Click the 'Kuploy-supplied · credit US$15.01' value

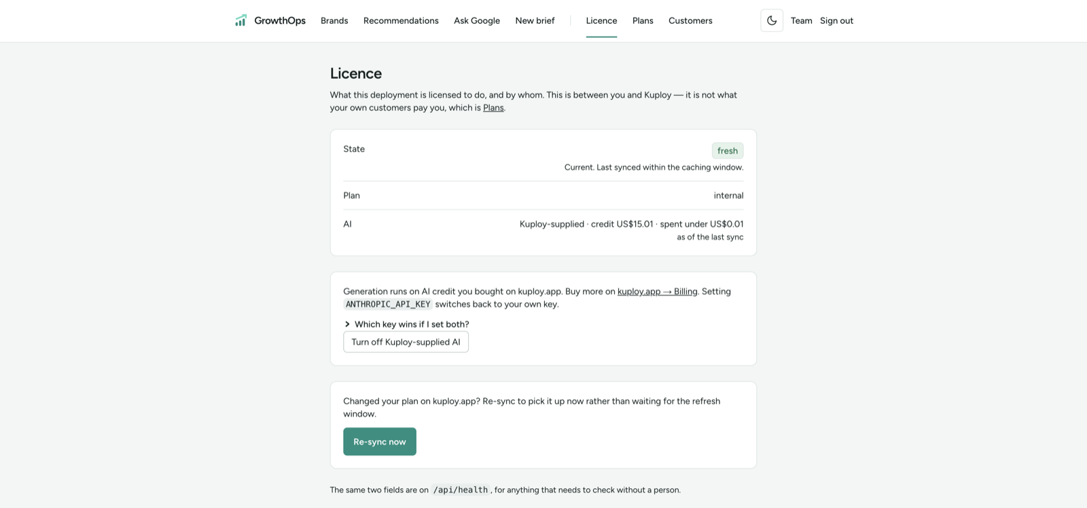(586, 224)
